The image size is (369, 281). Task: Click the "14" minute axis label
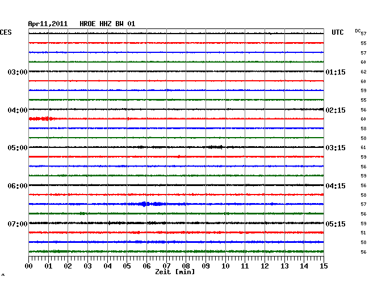click(304, 266)
